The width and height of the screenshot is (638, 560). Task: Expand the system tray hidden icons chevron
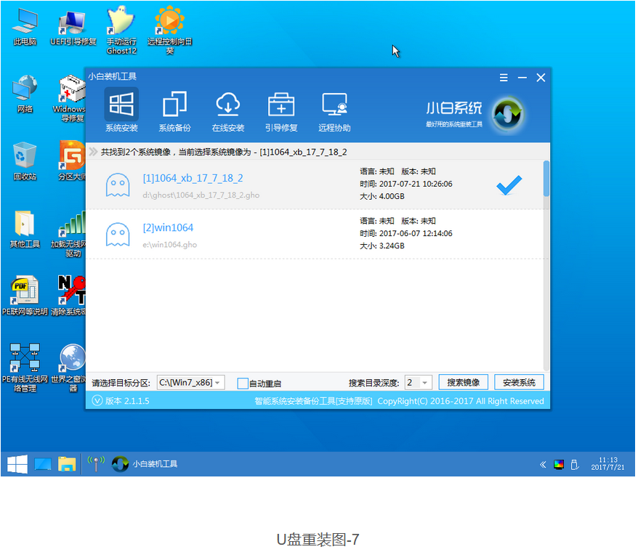coord(542,464)
